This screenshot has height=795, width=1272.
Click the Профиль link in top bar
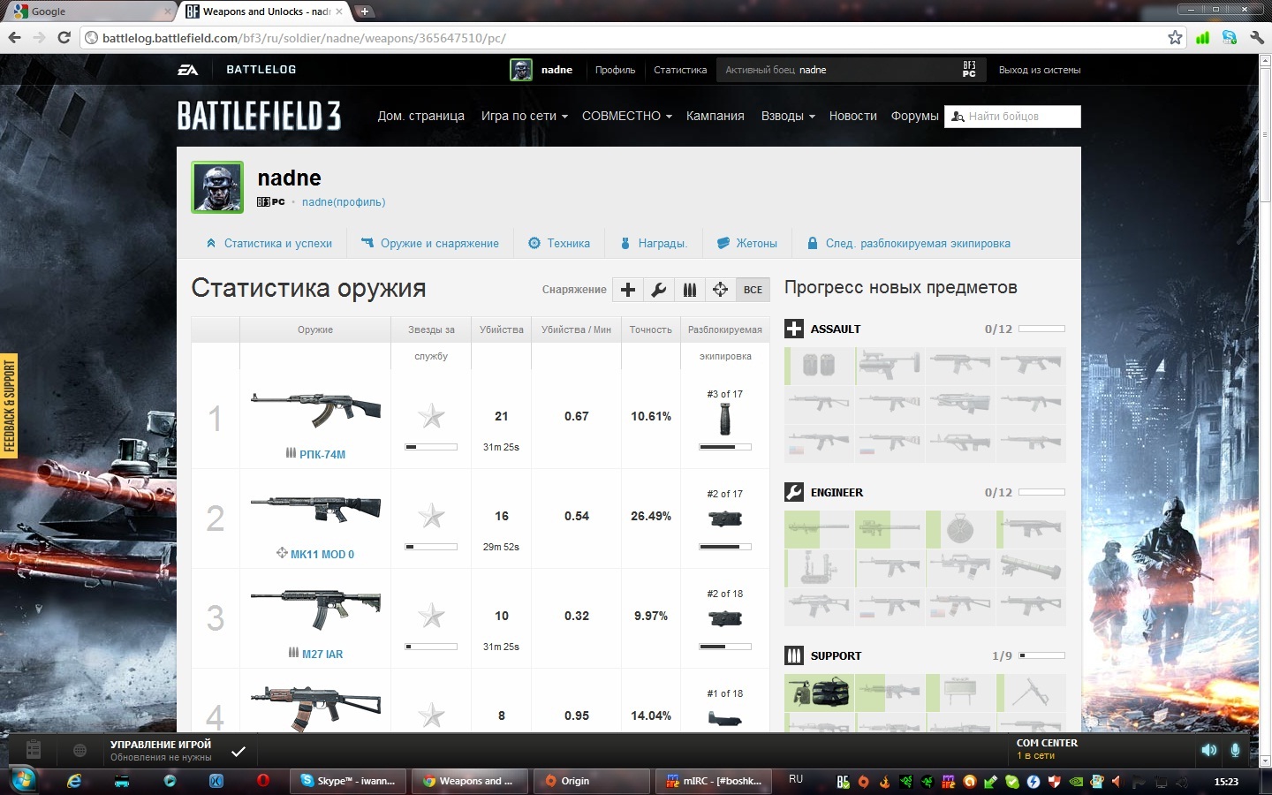coord(615,70)
